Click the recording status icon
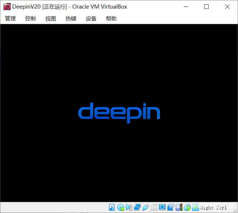Image resolution: width=238 pixels, height=213 pixels. (170, 207)
